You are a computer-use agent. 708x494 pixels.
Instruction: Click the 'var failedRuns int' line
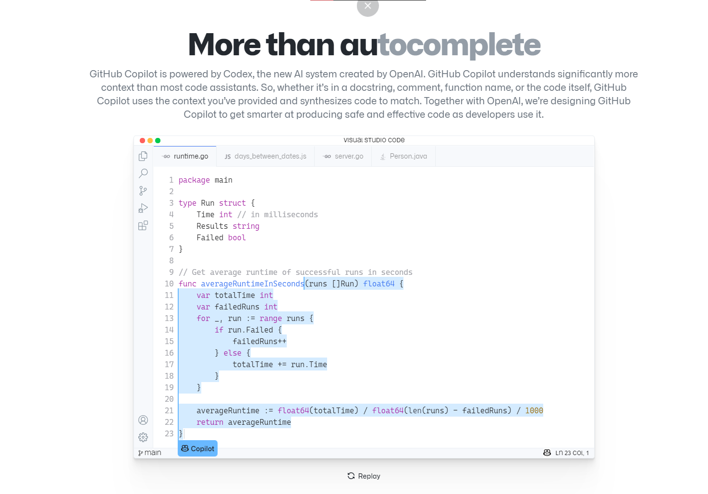point(237,307)
